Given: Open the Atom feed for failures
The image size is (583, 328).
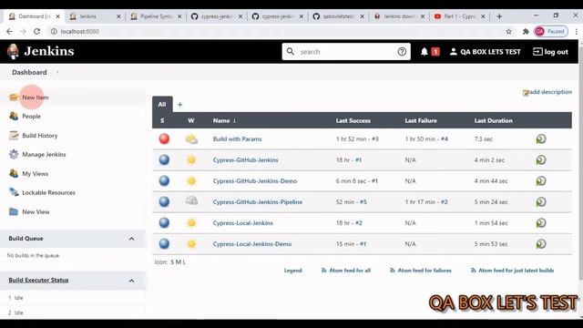Looking at the screenshot, I should [421, 271].
